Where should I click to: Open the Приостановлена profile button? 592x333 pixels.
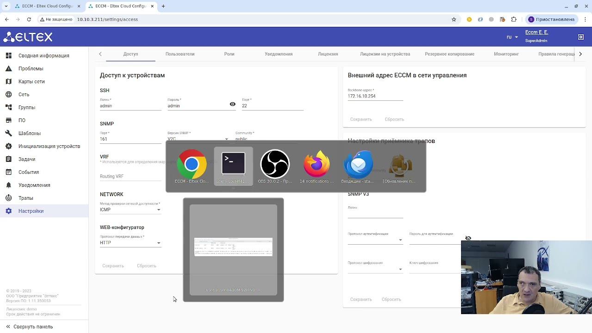point(551,19)
